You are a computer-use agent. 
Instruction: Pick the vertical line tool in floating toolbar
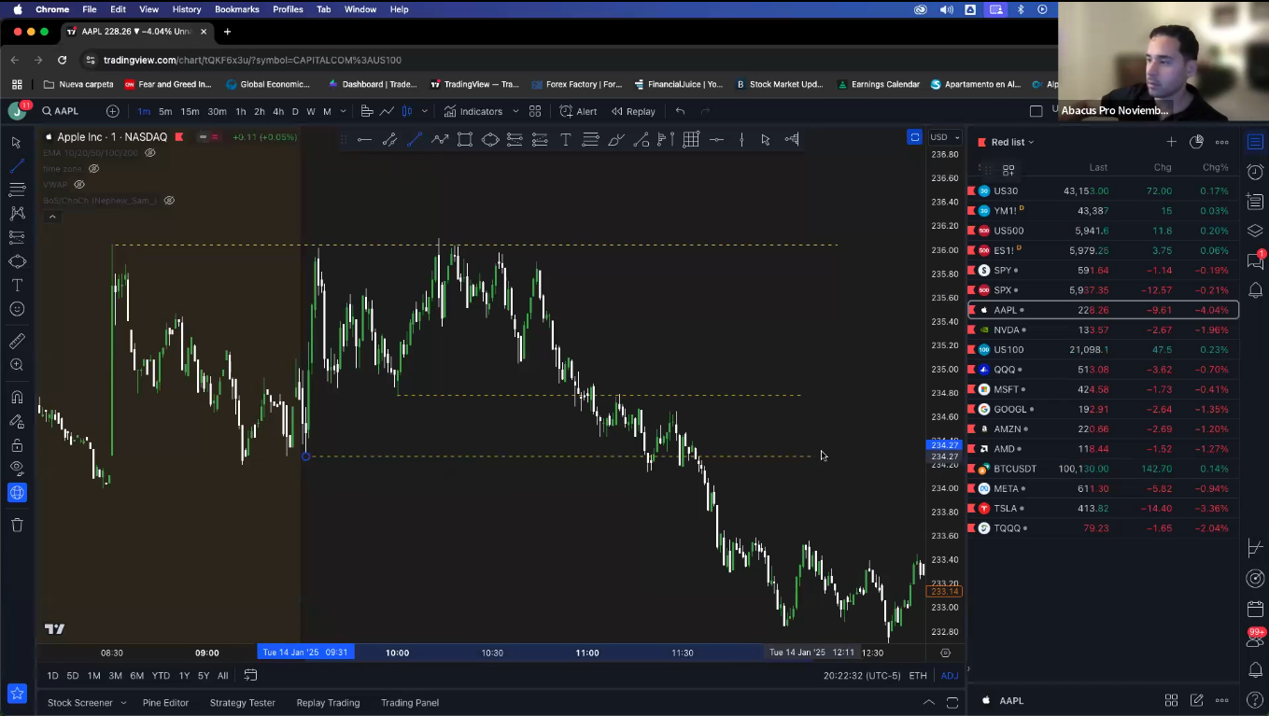coord(740,139)
